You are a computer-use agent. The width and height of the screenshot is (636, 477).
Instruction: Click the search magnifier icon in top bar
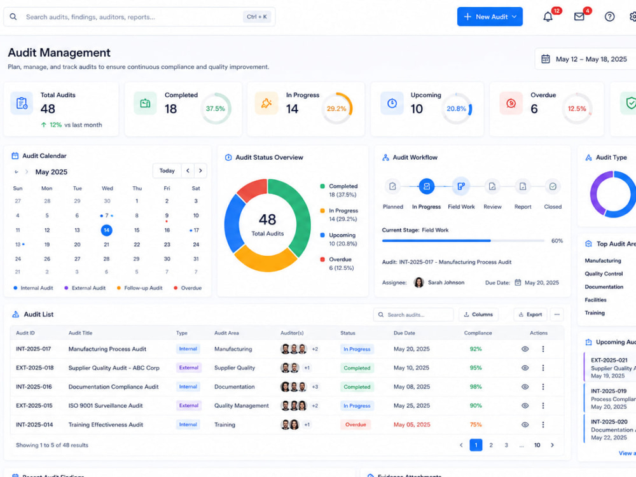tap(13, 17)
